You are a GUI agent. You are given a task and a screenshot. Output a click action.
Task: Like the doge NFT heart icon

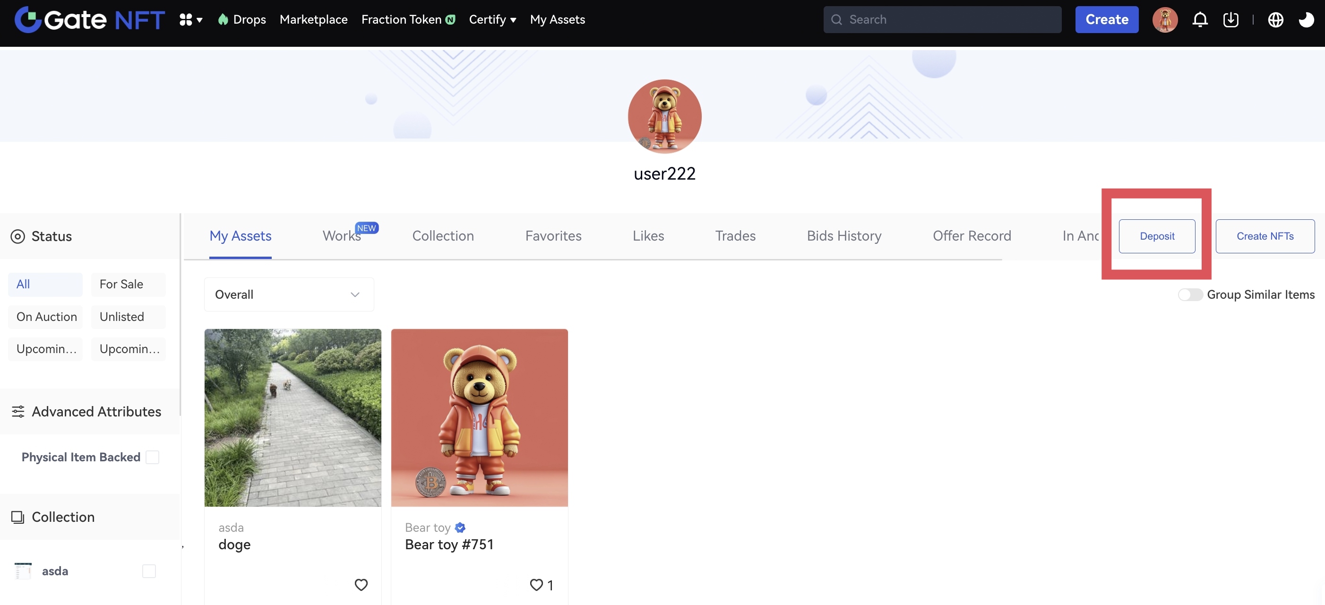point(361,584)
